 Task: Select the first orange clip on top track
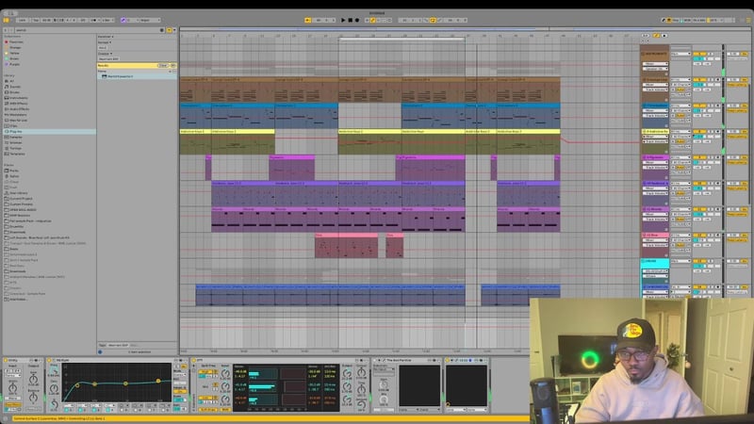coord(195,90)
